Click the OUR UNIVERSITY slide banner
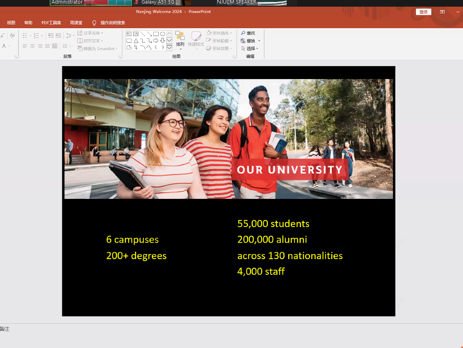The width and height of the screenshot is (463, 348). (x=290, y=169)
